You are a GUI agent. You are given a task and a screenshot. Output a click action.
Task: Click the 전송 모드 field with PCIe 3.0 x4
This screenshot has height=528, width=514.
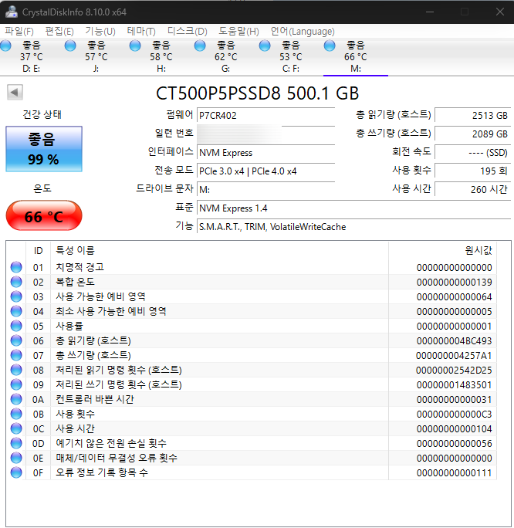(x=266, y=171)
